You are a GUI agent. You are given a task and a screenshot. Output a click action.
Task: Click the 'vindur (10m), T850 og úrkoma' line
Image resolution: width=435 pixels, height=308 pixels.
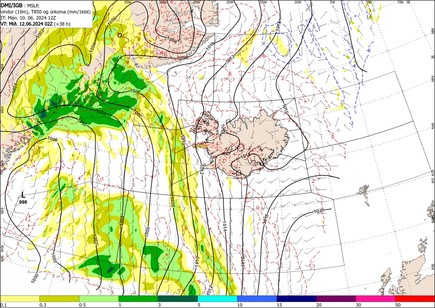click(x=46, y=12)
